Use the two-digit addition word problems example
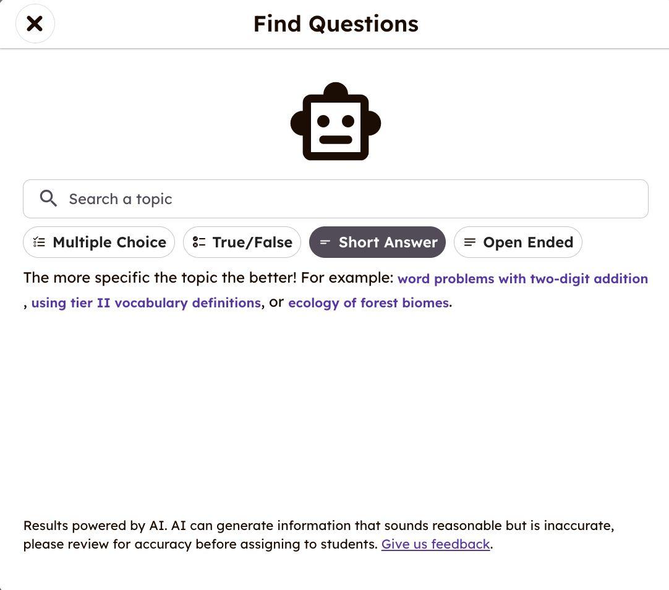 click(x=522, y=279)
